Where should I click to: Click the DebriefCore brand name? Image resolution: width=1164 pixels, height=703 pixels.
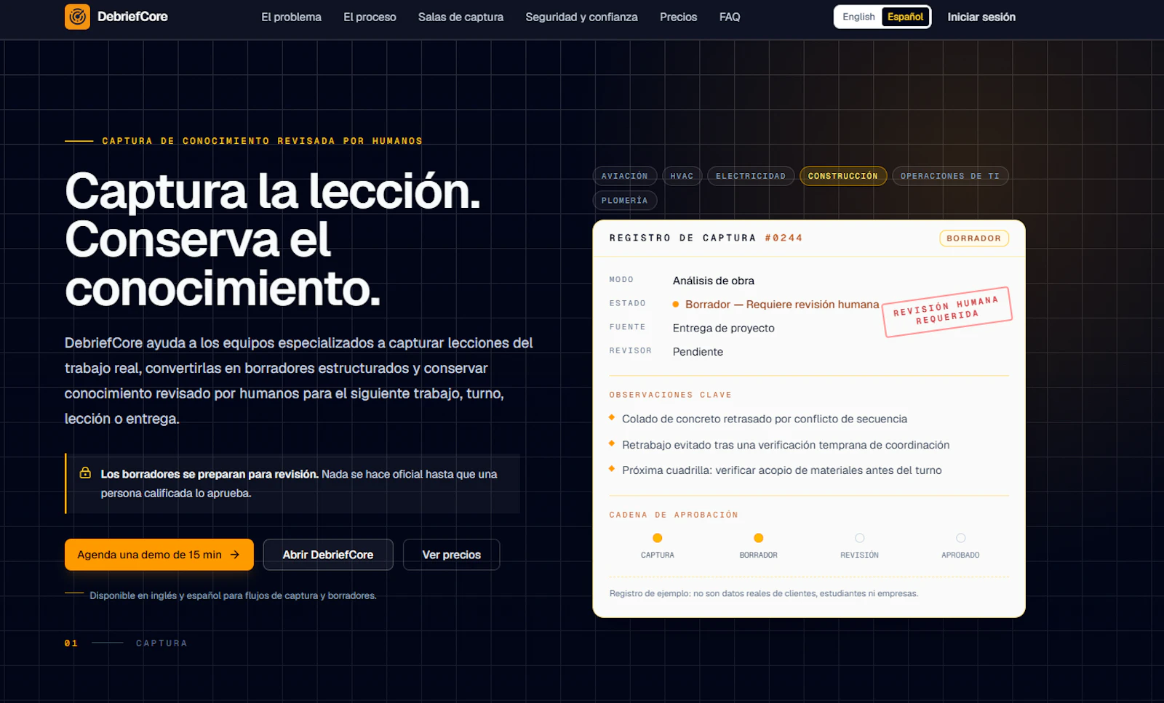132,17
